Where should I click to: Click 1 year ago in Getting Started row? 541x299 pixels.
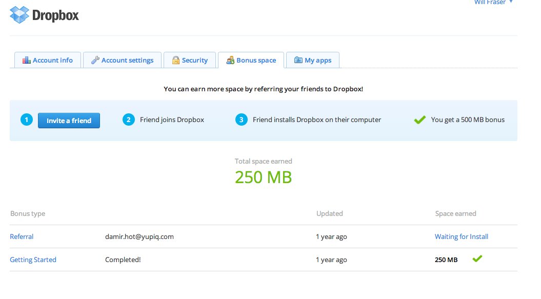tap(331, 260)
